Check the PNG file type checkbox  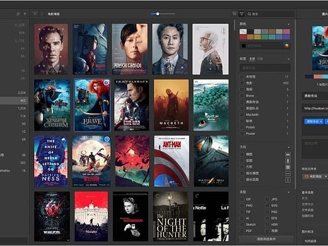click(x=242, y=206)
